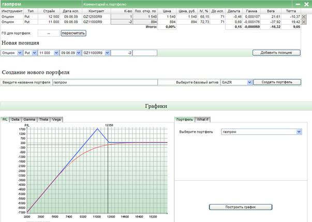Open the base asset GAZR dropdown
The height and width of the screenshot is (222, 312).
point(249,82)
